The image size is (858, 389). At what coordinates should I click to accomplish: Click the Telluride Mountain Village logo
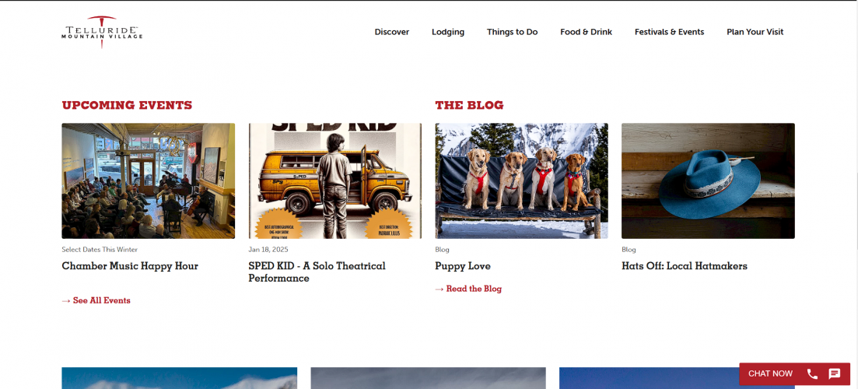pyautogui.click(x=102, y=32)
